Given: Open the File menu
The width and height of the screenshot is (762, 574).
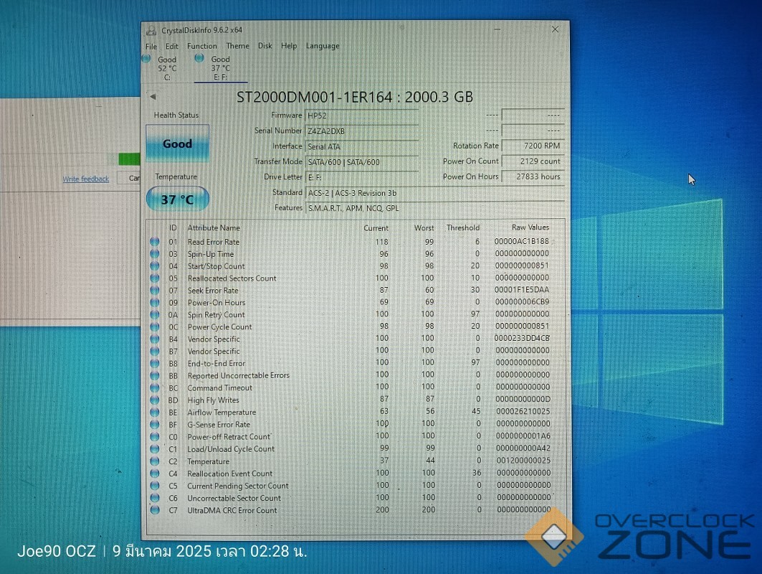Looking at the screenshot, I should click(x=151, y=46).
